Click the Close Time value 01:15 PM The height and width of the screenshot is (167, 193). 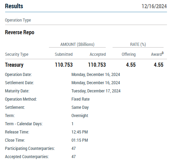[80, 140]
